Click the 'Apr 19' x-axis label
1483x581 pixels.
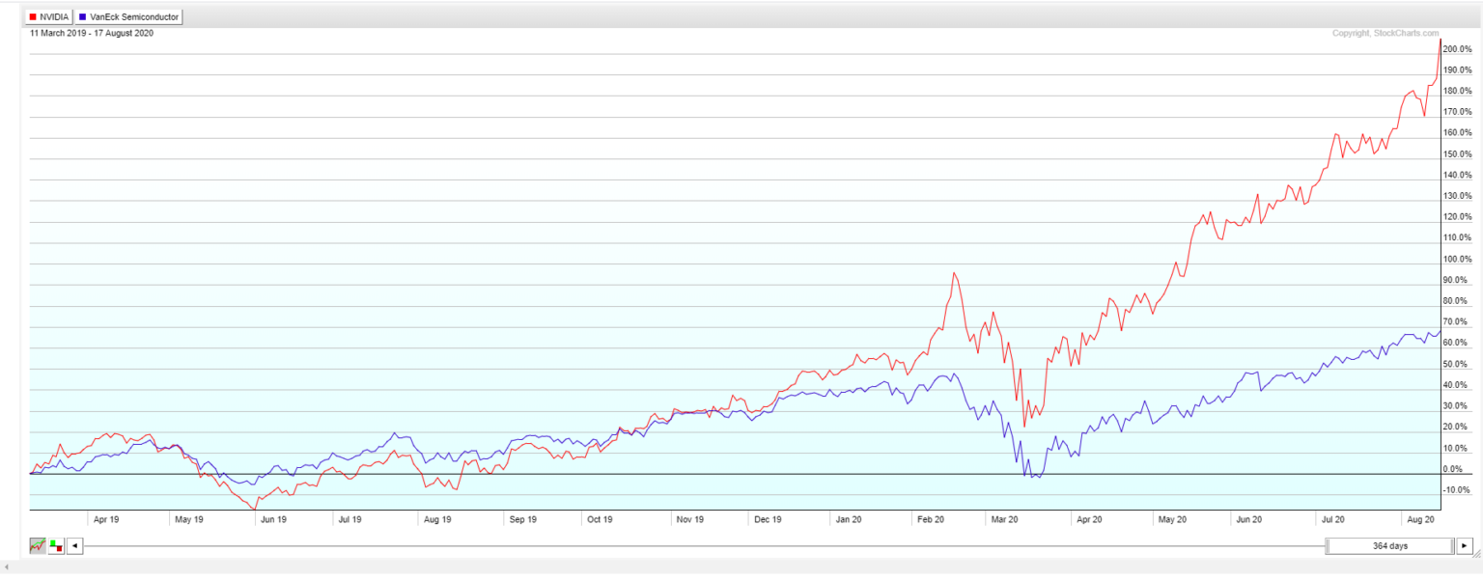pos(106,519)
